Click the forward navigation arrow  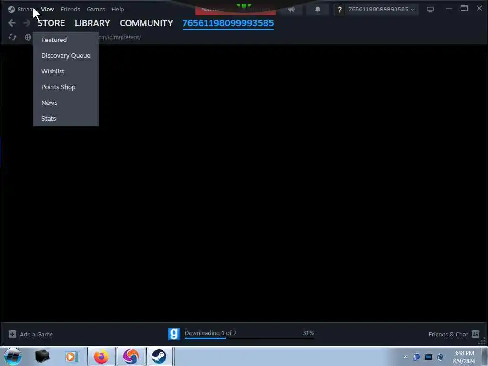coord(27,23)
